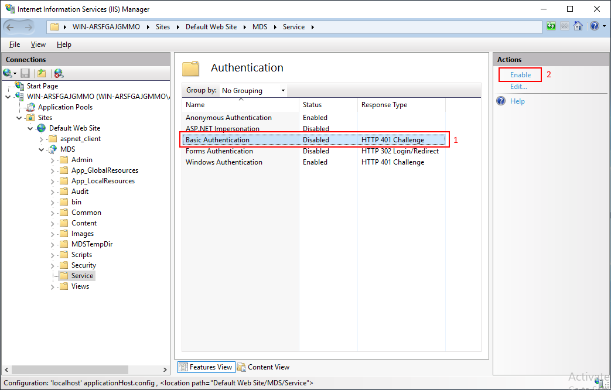Screen dimensions: 611x390
Task: Click the dropdown arrow beside Create Connection icon
Action: click(x=15, y=74)
